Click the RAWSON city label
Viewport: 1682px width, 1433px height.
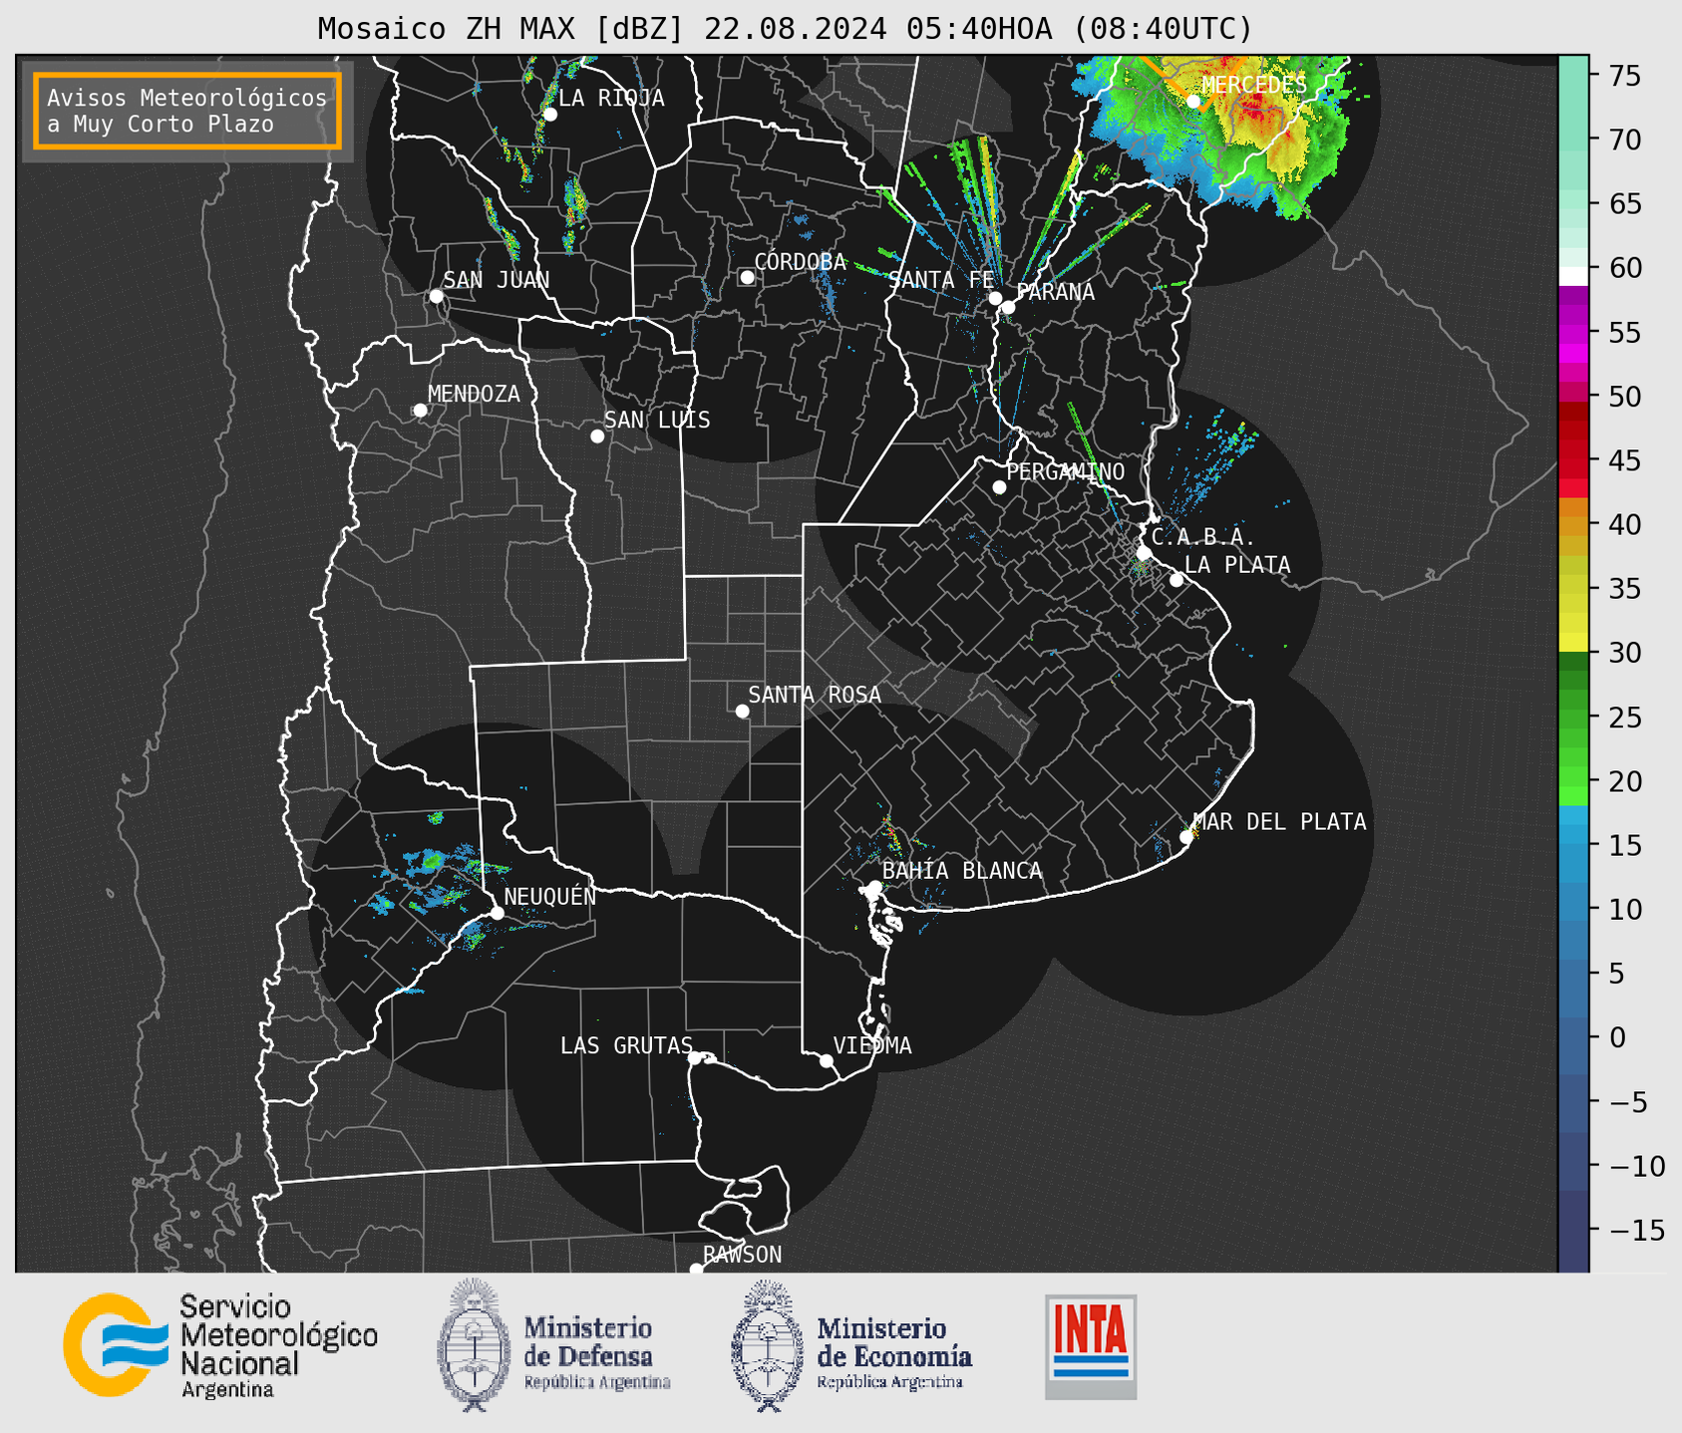[x=742, y=1255]
